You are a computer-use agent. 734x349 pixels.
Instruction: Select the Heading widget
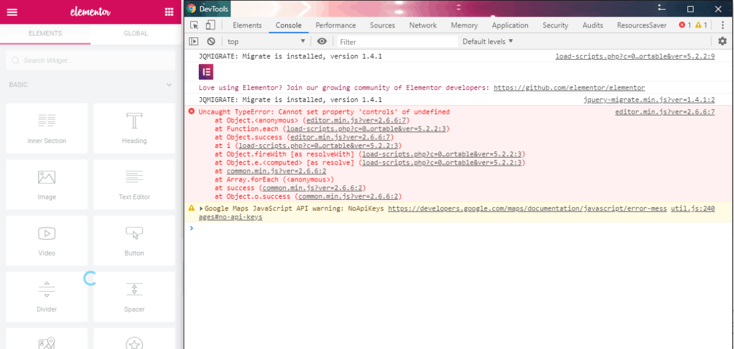134,128
